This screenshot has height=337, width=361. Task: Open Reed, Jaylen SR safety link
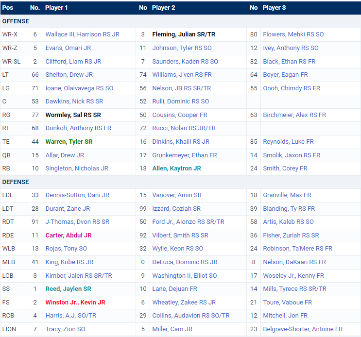pos(68,289)
